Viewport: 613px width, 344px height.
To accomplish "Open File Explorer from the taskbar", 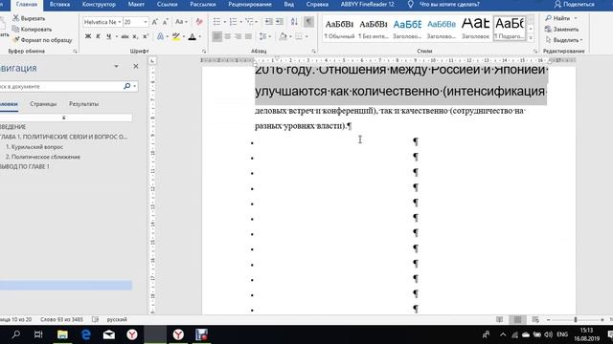I will pos(62,334).
